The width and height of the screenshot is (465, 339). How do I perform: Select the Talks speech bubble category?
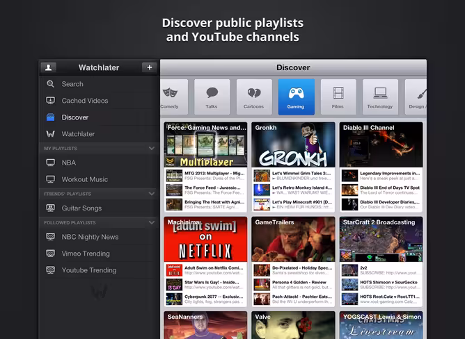[212, 97]
